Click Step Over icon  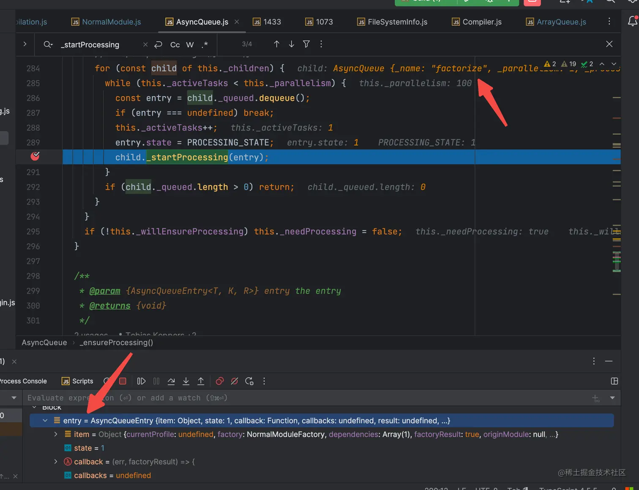(x=171, y=381)
